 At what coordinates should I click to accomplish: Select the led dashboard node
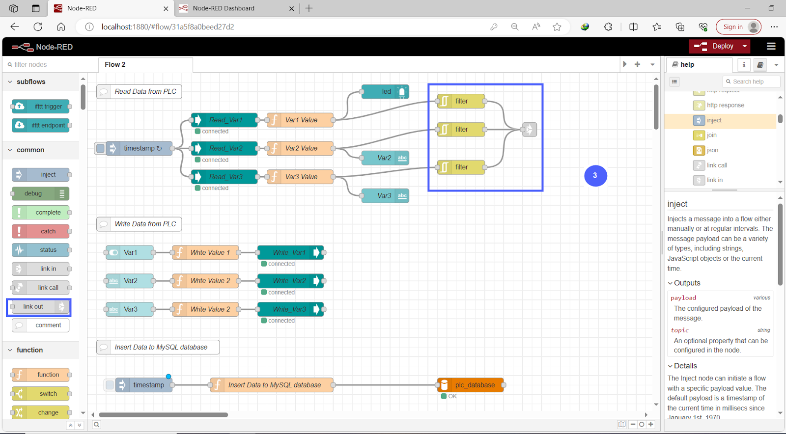point(385,91)
